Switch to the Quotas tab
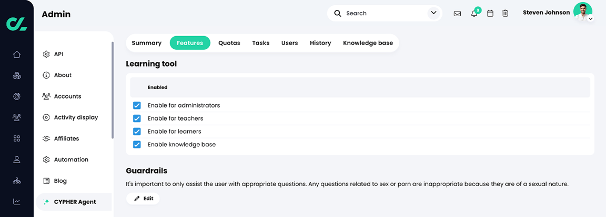This screenshot has height=217, width=606. 229,43
